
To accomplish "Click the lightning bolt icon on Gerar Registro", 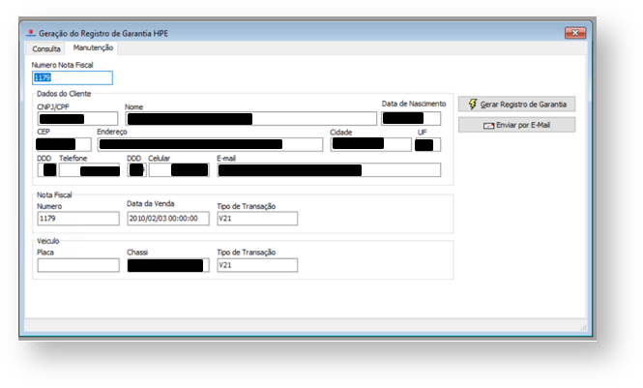I will [473, 104].
